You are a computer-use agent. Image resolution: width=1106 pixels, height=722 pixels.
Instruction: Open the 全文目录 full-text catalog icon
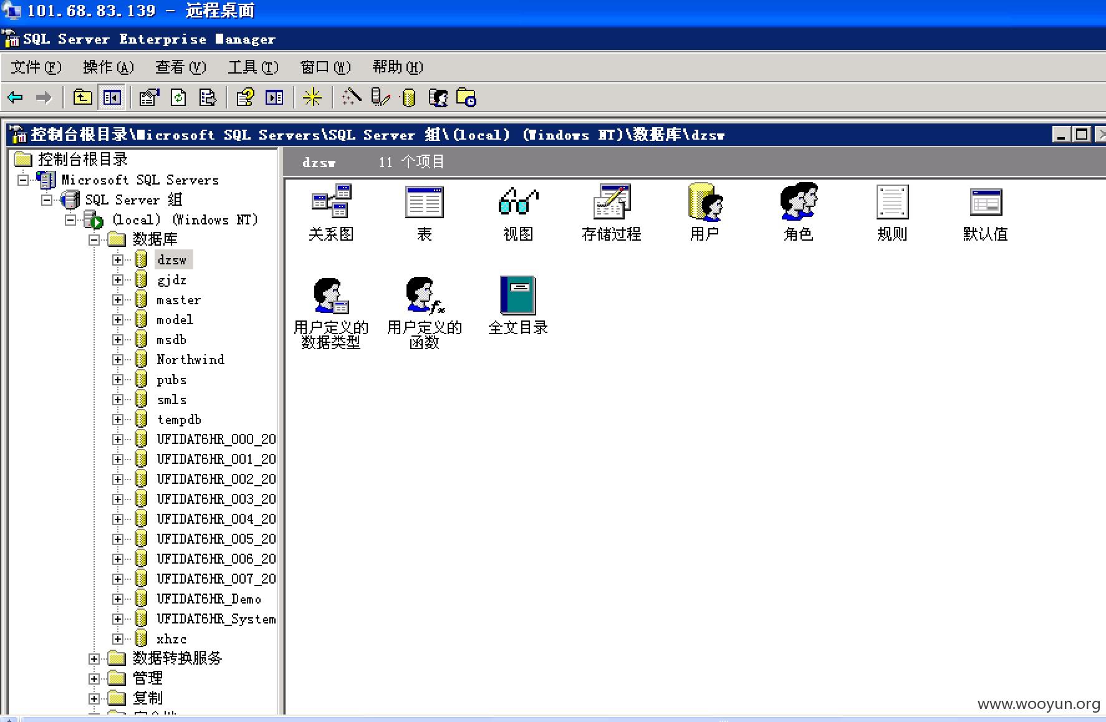(x=518, y=295)
